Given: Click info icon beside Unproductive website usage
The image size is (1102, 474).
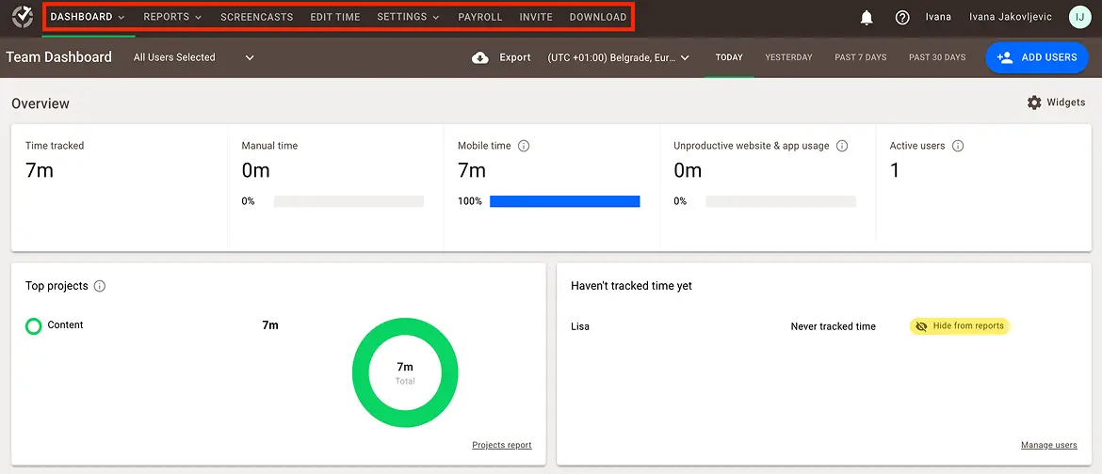Looking at the screenshot, I should coord(842,146).
